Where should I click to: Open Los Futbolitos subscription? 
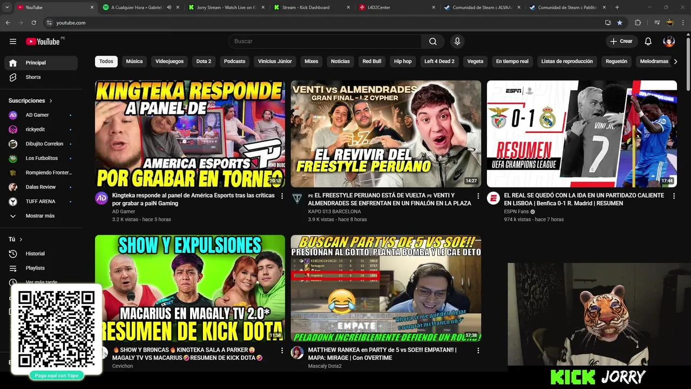tap(41, 158)
